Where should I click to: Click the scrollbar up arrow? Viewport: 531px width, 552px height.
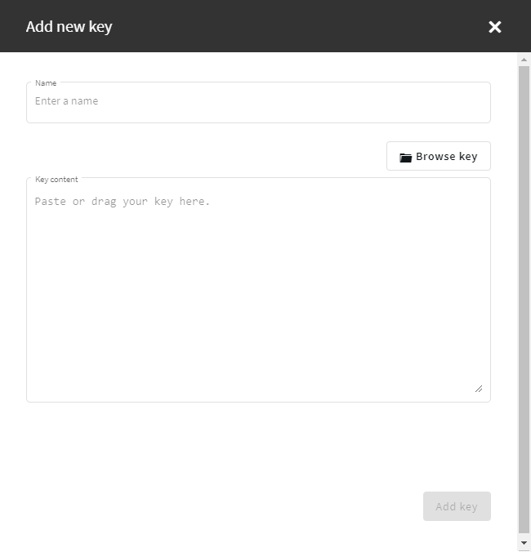524,60
